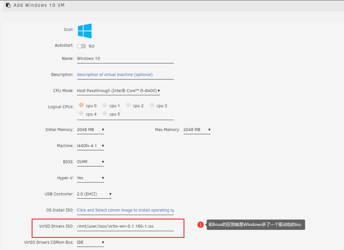This screenshot has width=344, height=250.
Task: Click the 'VirtIO Drivers ISO:' label
Action: (x=56, y=226)
